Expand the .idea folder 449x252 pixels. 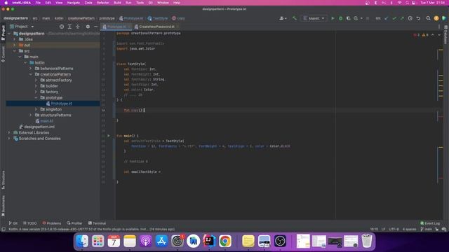pos(15,39)
